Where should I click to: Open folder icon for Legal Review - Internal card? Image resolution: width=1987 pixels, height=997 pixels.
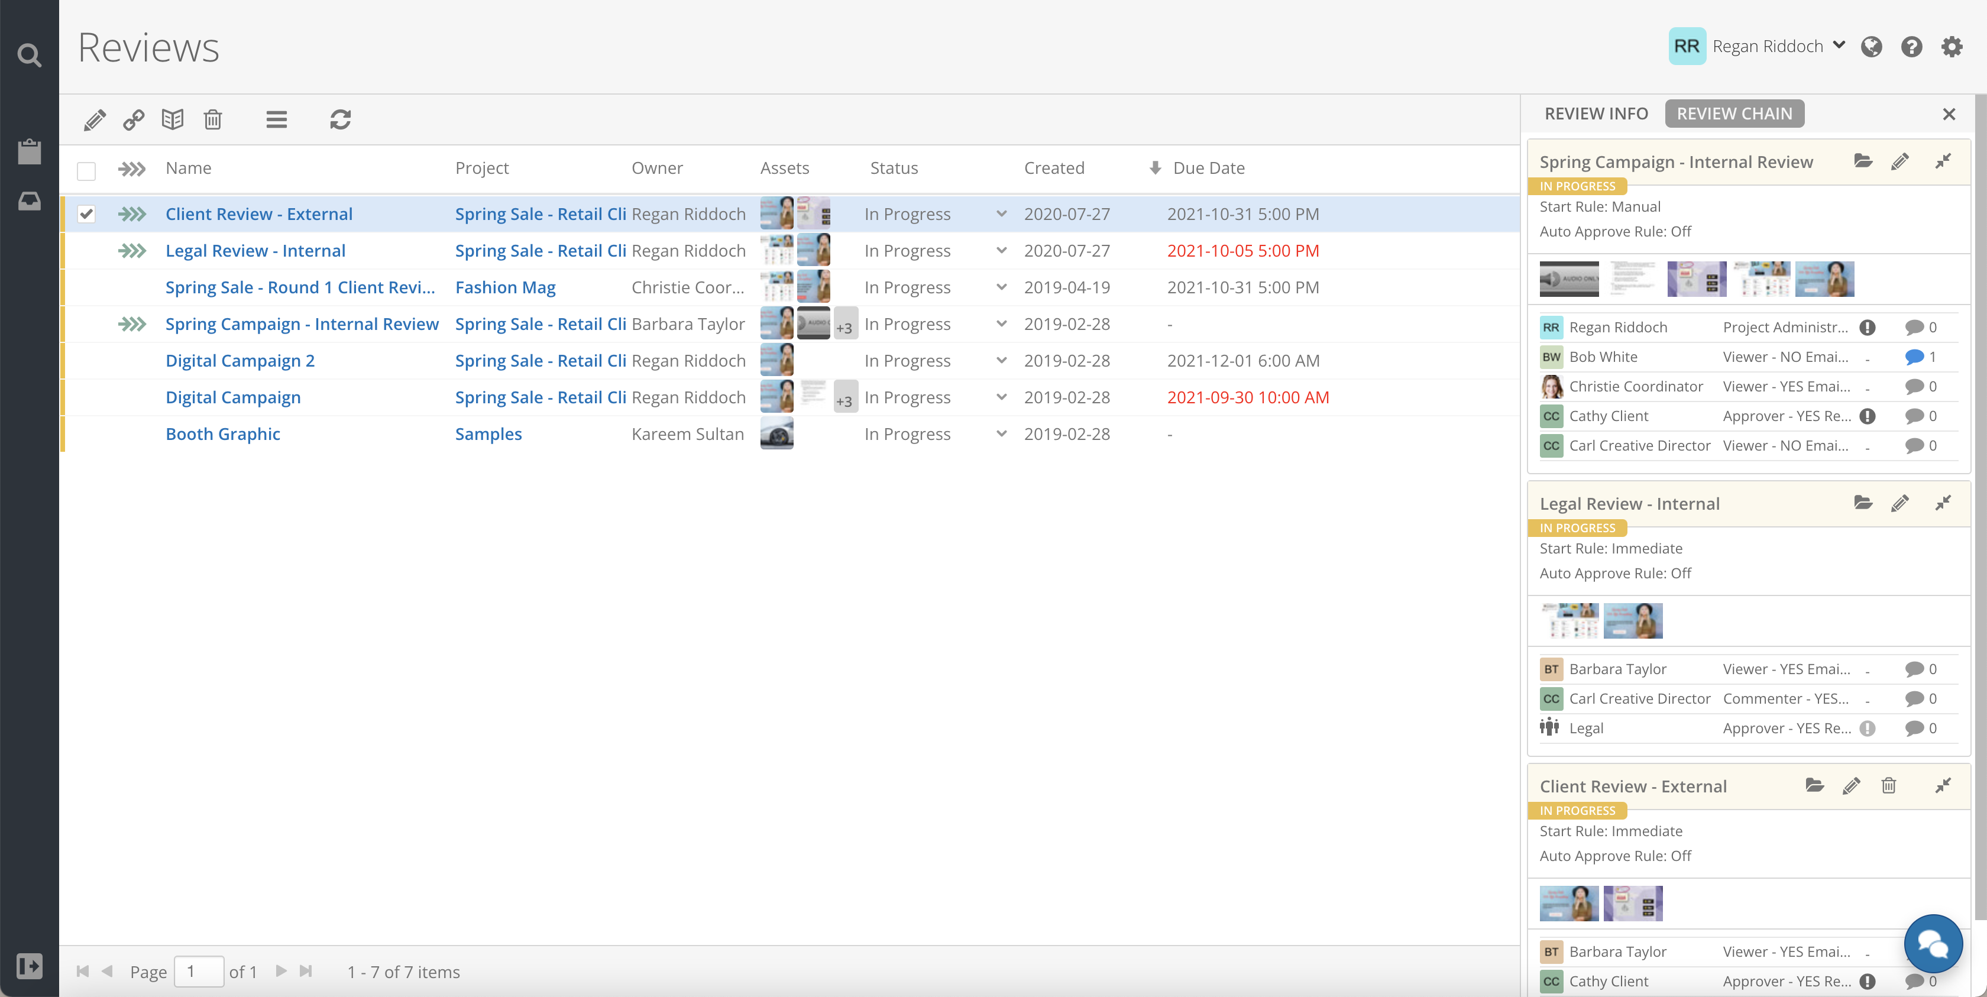pos(1863,503)
